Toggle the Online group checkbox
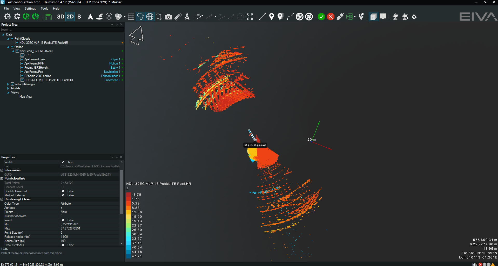498x266 pixels. (x=12, y=47)
